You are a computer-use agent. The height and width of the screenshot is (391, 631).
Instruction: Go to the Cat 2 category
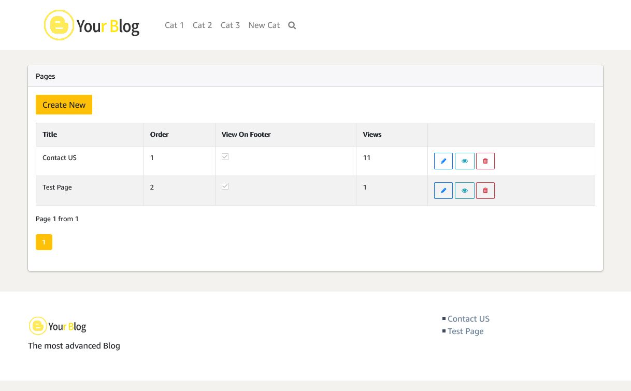pos(202,25)
